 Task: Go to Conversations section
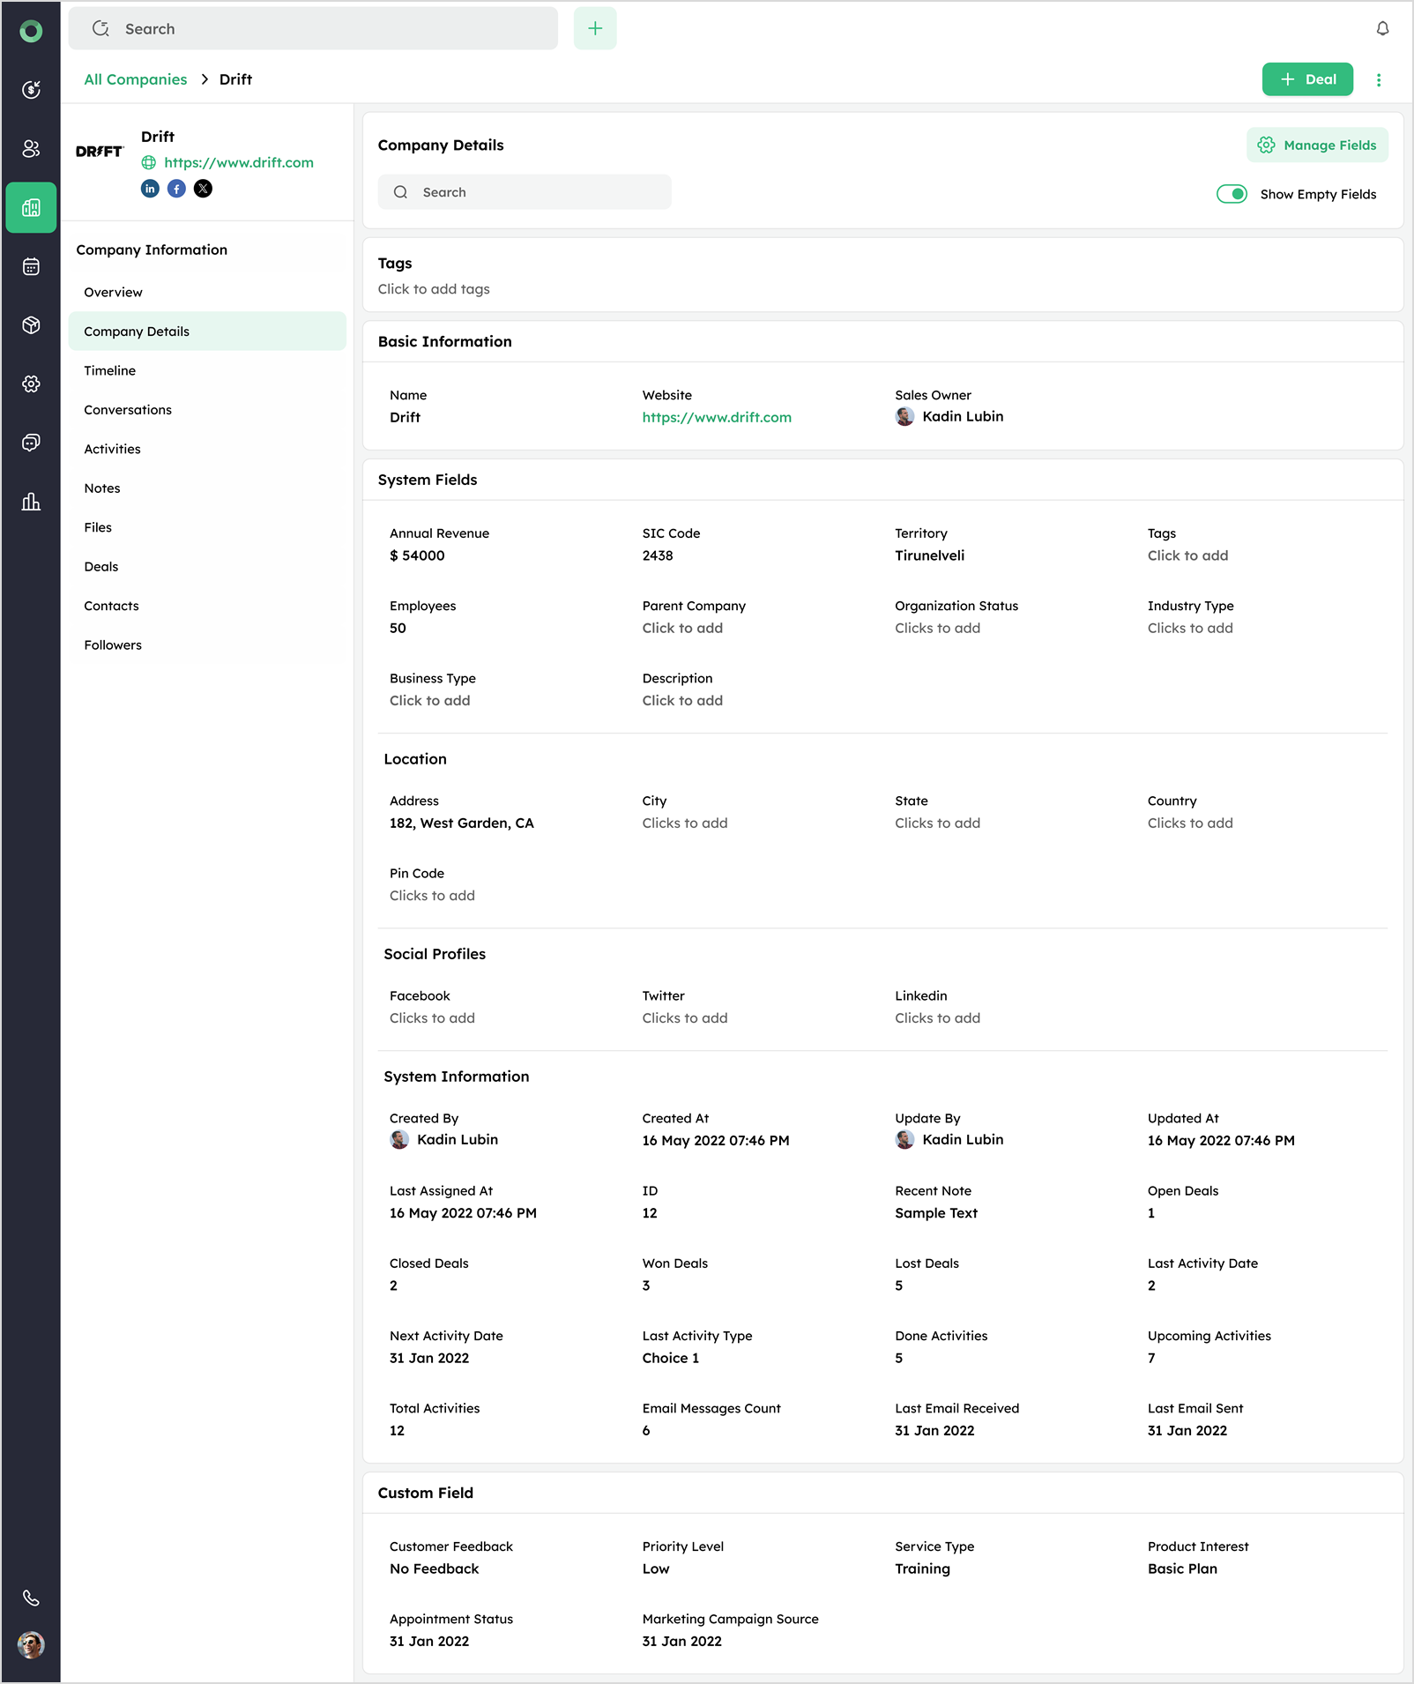click(x=128, y=410)
